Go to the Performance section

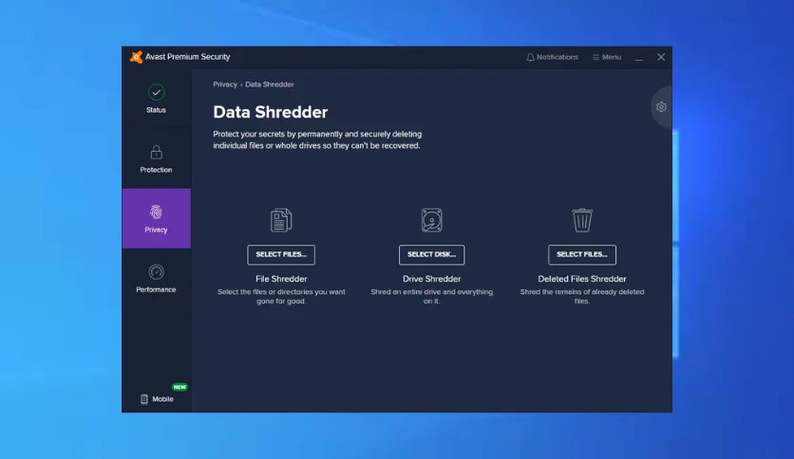click(x=156, y=279)
